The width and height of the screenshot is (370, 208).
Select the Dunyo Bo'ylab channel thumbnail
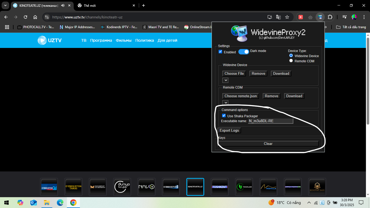tap(122, 187)
